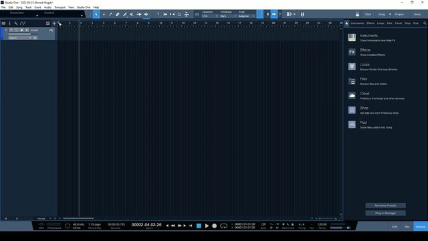Click the Cloud icon

pos(352,96)
